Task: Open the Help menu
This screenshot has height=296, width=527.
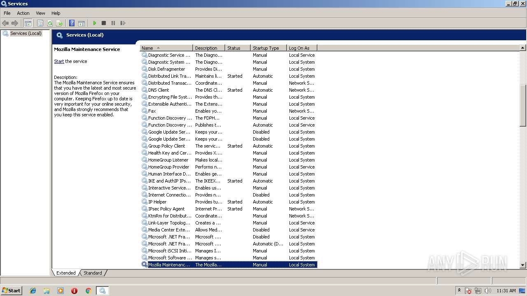Action: (x=56, y=13)
